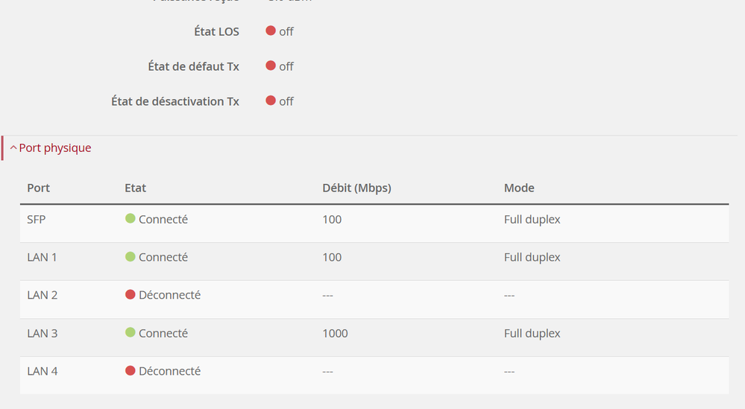Click the red LAN 2 status dot
This screenshot has height=409, width=745.
(x=131, y=295)
